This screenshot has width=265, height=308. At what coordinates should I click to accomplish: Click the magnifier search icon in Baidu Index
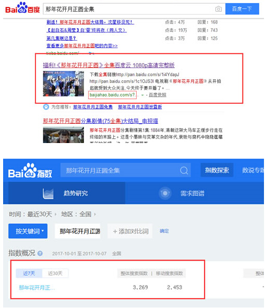pyautogui.click(x=184, y=170)
